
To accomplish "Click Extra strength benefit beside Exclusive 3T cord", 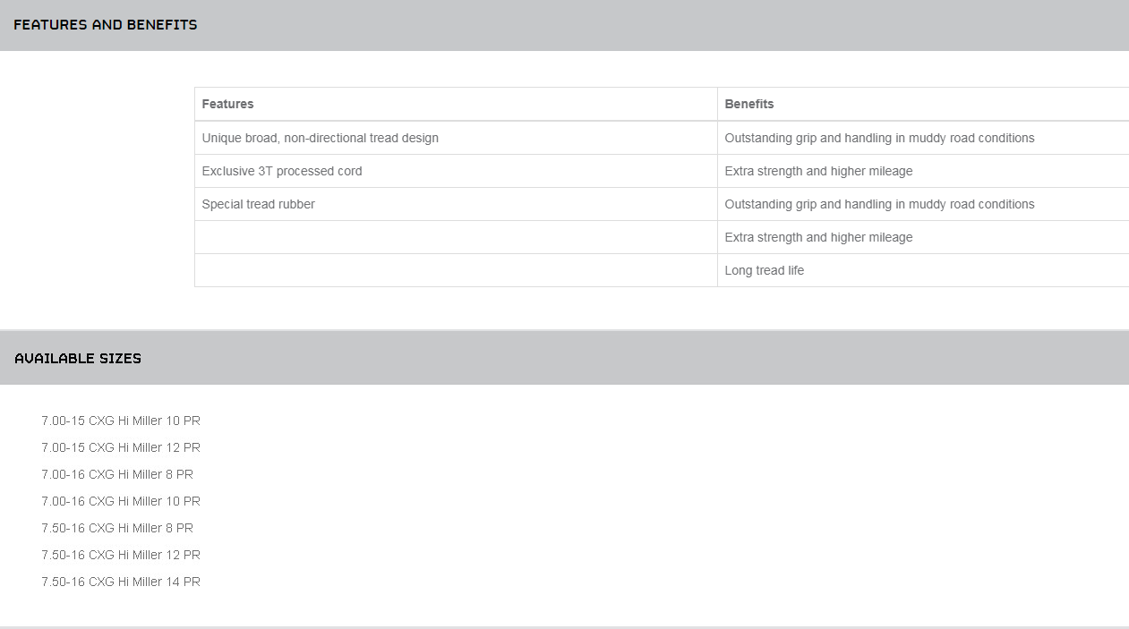I will (818, 171).
